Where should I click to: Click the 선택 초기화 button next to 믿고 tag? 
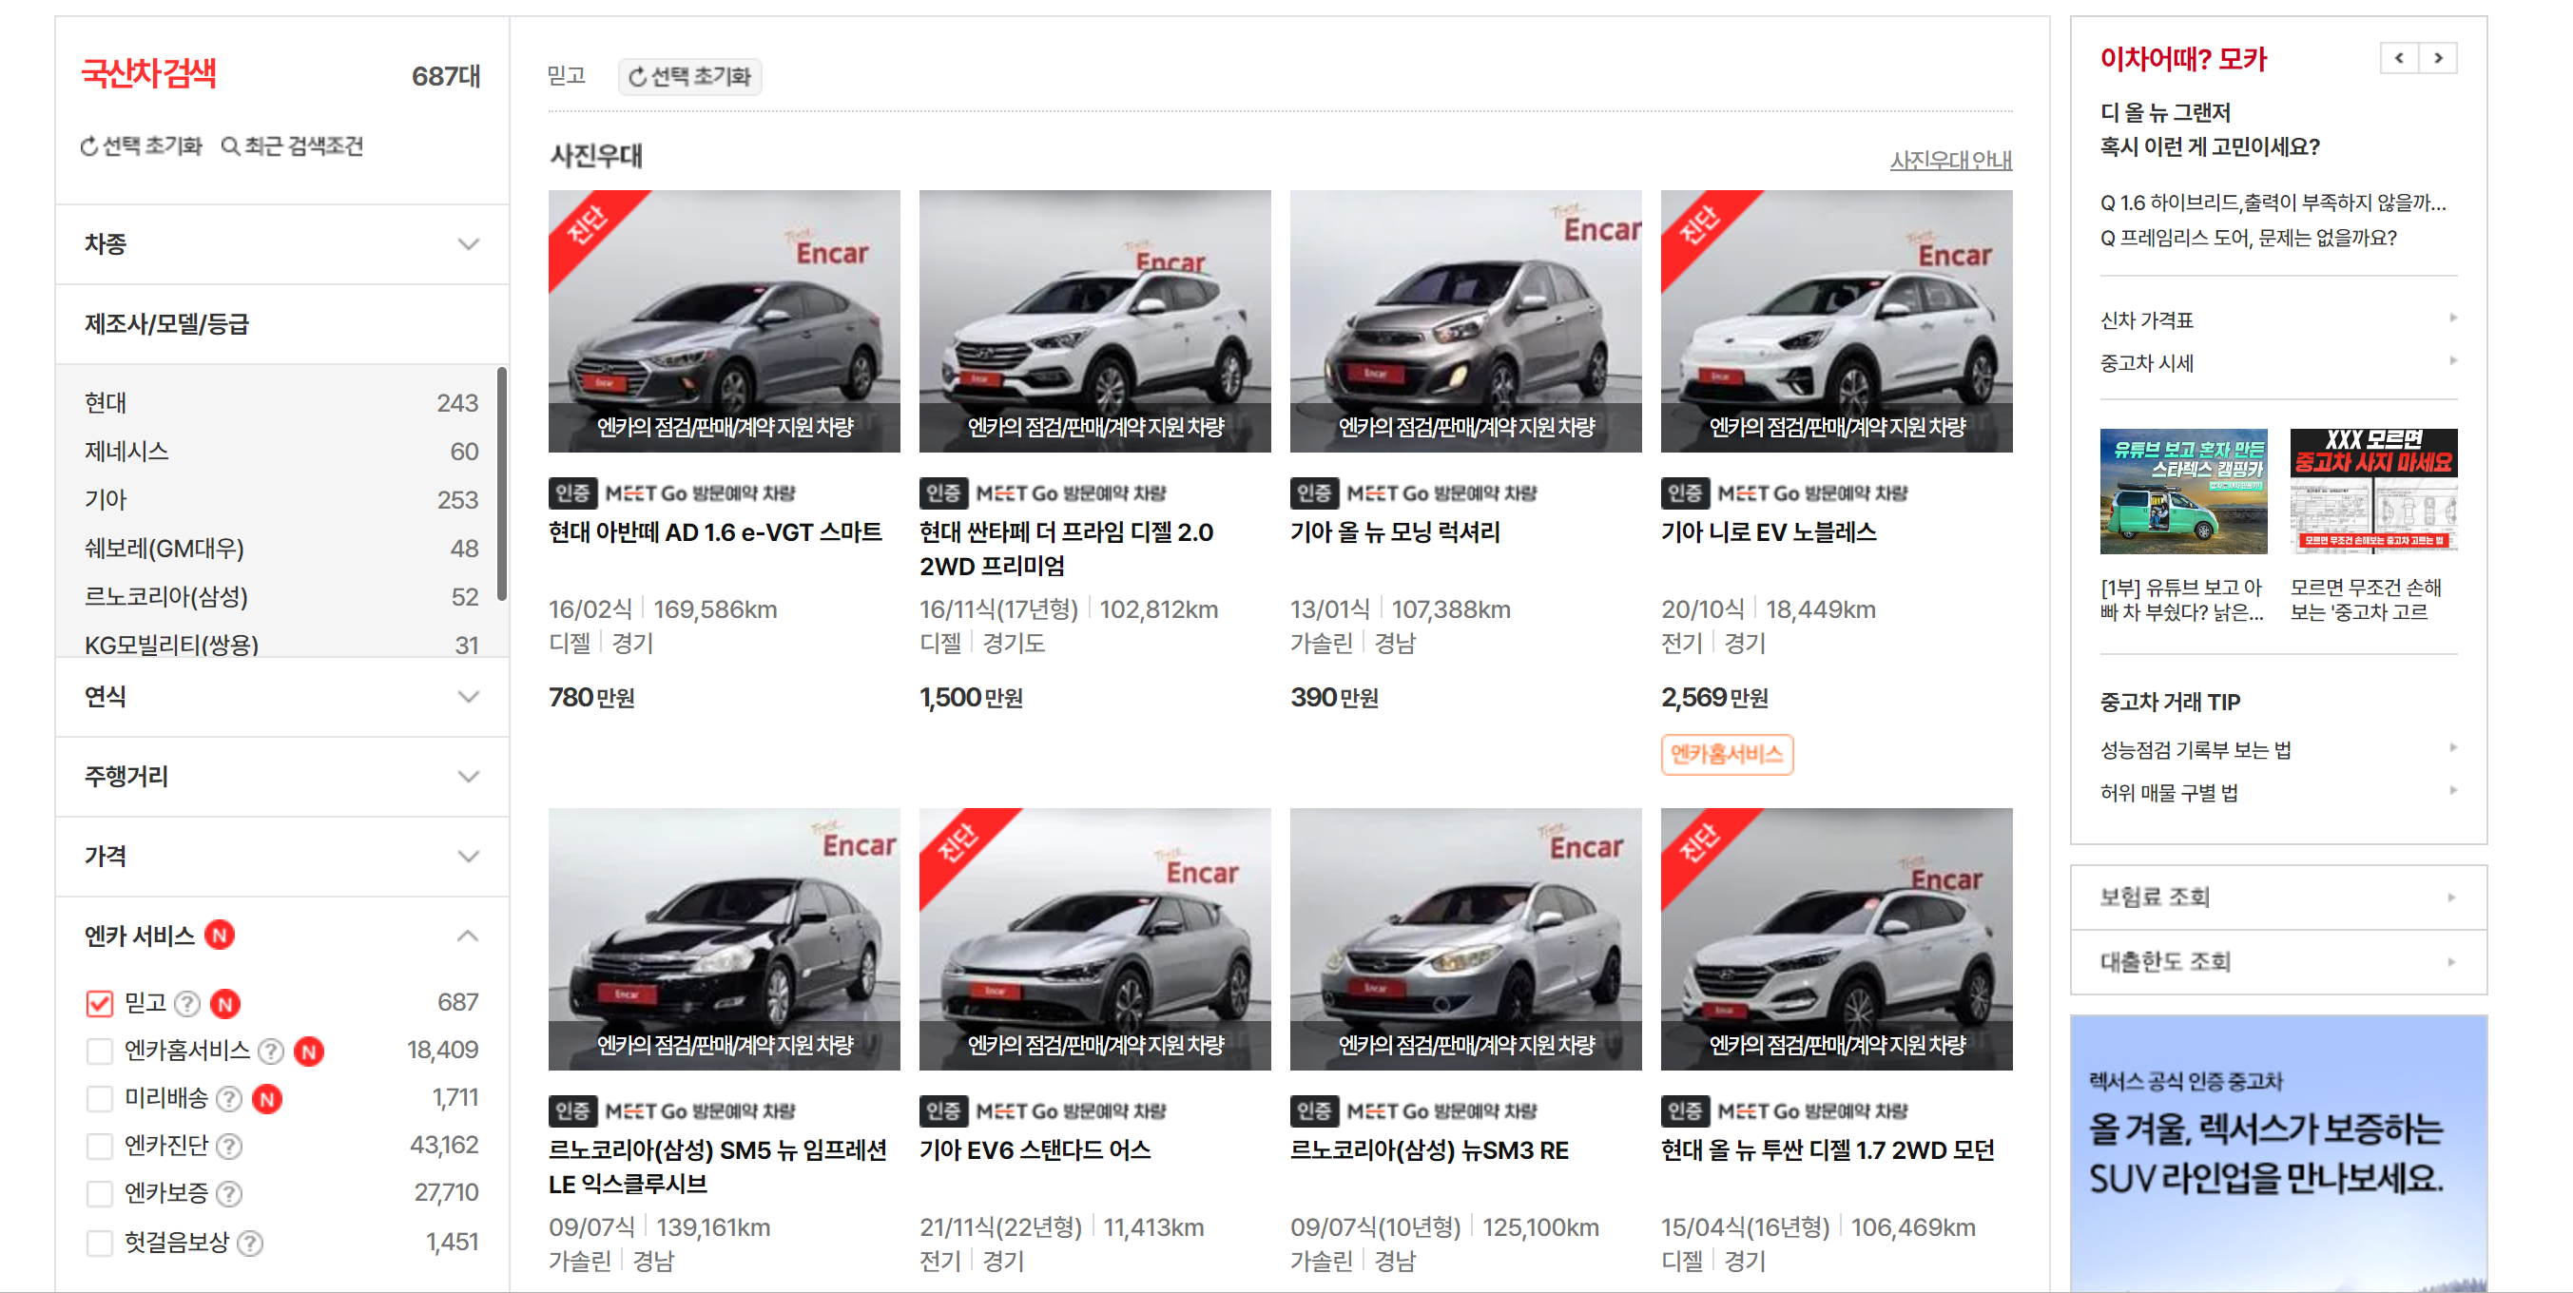click(x=689, y=77)
